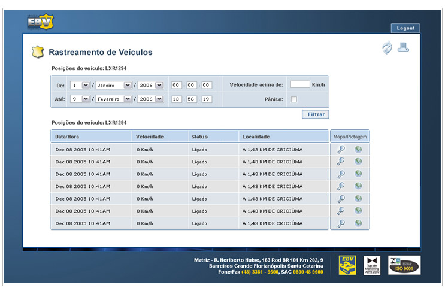Click the Logout tab
Viewport: 445px width, 297px height.
(405, 28)
